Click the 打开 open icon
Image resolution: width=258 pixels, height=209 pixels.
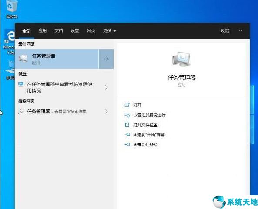coord(127,105)
